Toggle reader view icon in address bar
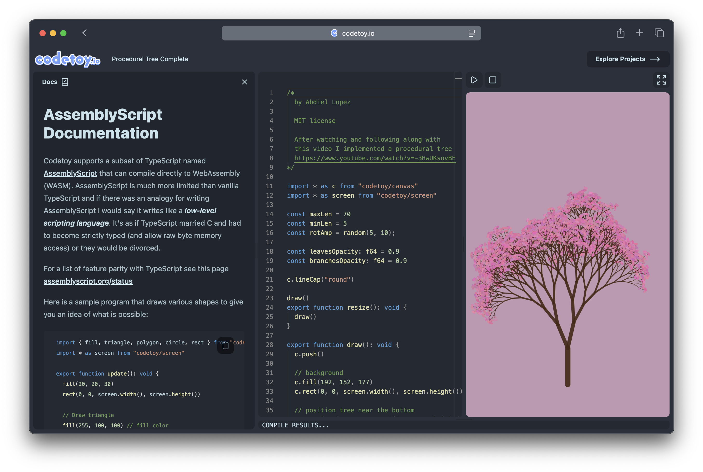 472,33
